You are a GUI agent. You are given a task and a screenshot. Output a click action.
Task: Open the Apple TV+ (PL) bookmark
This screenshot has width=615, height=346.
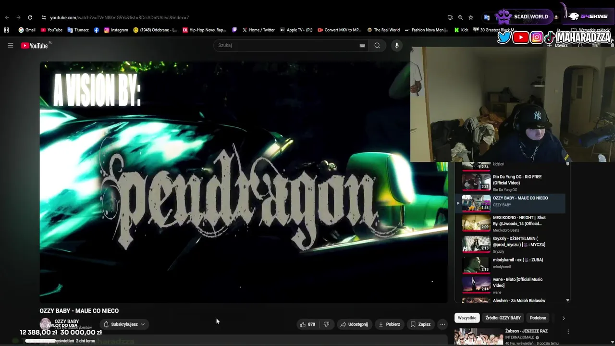click(296, 30)
